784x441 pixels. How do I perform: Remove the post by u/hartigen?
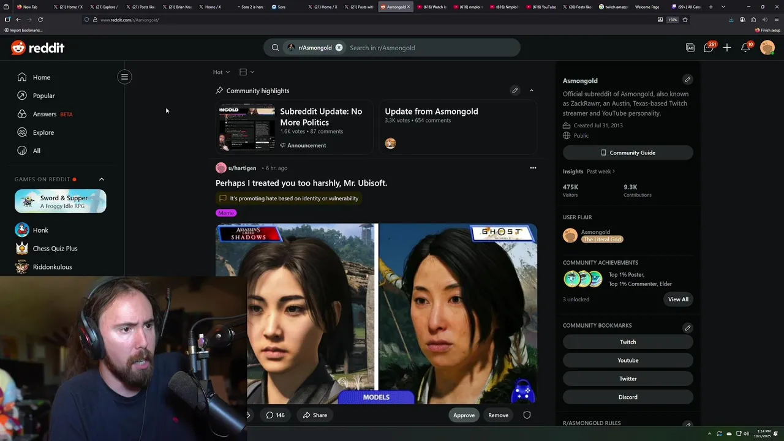click(498, 415)
